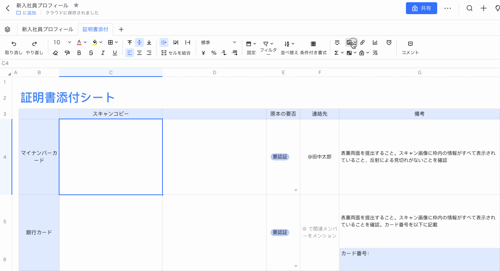Click the clear formatting eraser icon
Viewport: 500px width, 271px height.
point(55,53)
